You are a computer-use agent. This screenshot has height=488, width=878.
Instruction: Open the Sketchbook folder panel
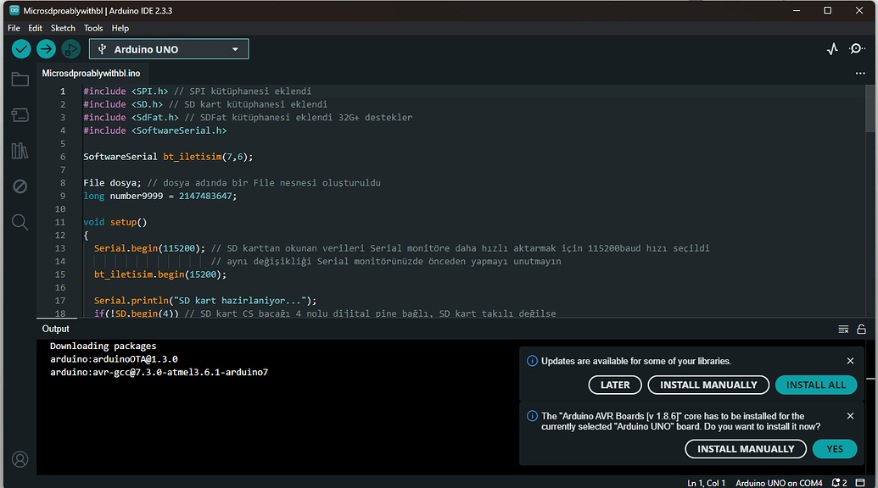click(20, 79)
